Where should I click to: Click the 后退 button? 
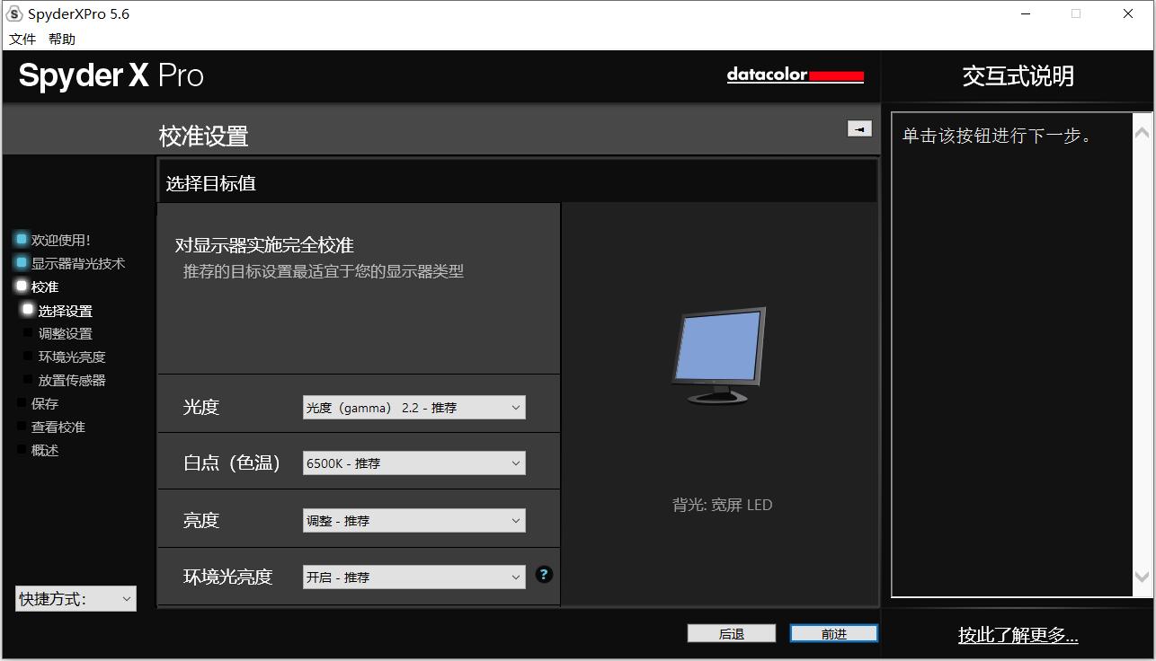[731, 634]
